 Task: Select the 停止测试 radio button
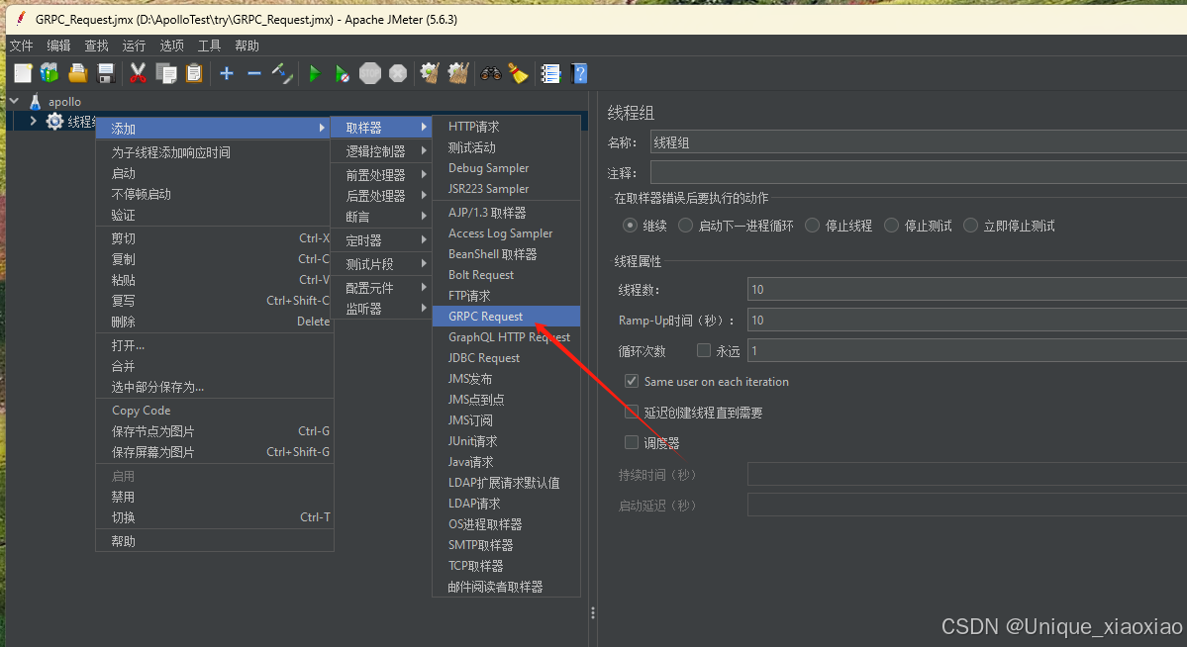tap(892, 226)
